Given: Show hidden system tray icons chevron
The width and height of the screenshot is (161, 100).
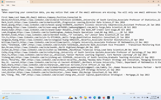Looking at the screenshot, I should point(131,97).
